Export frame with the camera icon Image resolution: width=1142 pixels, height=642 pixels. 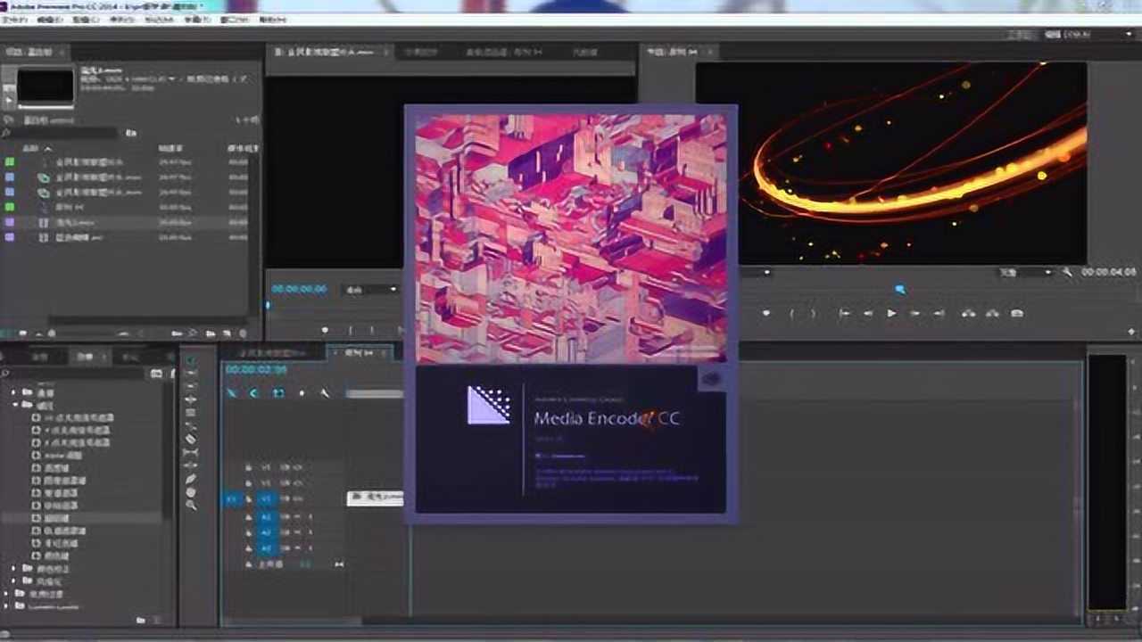[1016, 313]
